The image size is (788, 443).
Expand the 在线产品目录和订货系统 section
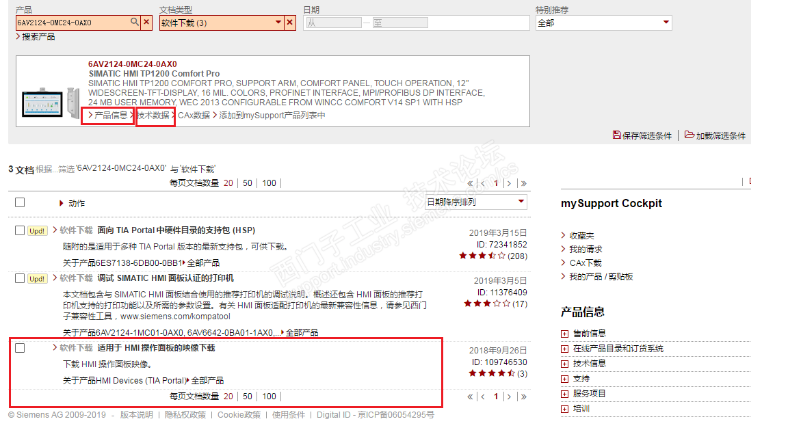(x=565, y=349)
